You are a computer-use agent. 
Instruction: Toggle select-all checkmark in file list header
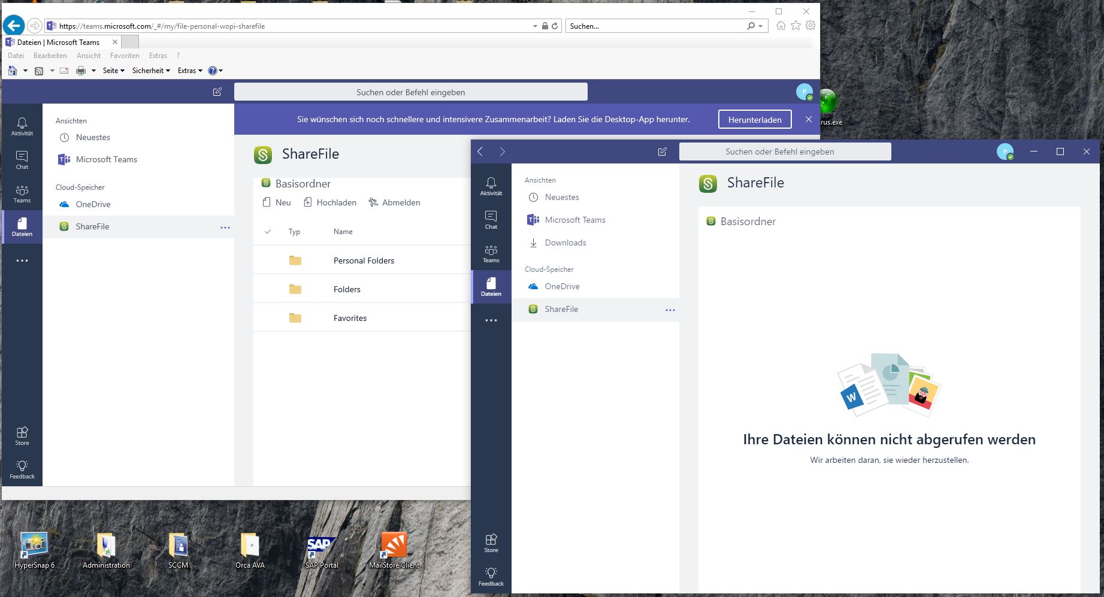268,232
